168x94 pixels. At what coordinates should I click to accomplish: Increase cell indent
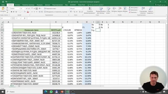[x=42, y=12]
